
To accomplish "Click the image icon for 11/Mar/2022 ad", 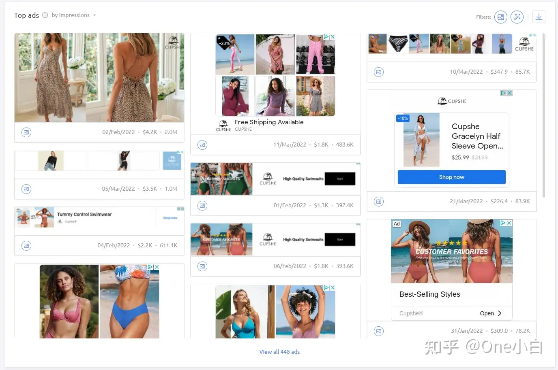I will (x=202, y=145).
